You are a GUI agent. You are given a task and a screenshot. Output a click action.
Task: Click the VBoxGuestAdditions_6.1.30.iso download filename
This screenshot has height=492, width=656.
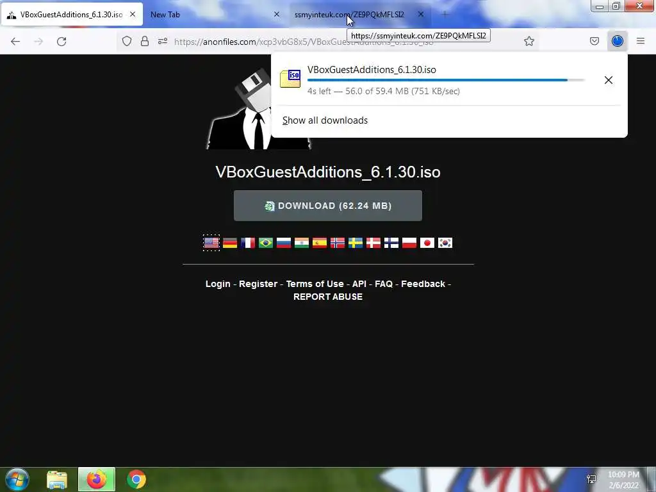(x=372, y=69)
